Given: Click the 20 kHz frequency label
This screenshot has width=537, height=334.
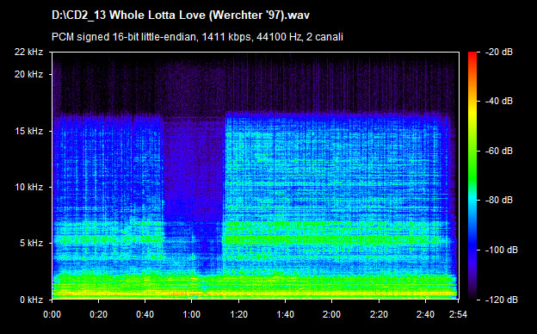Looking at the screenshot, I should [x=28, y=74].
